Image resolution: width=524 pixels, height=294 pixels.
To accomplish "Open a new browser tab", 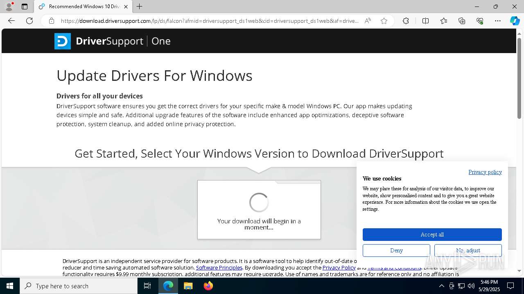I will [x=140, y=7].
